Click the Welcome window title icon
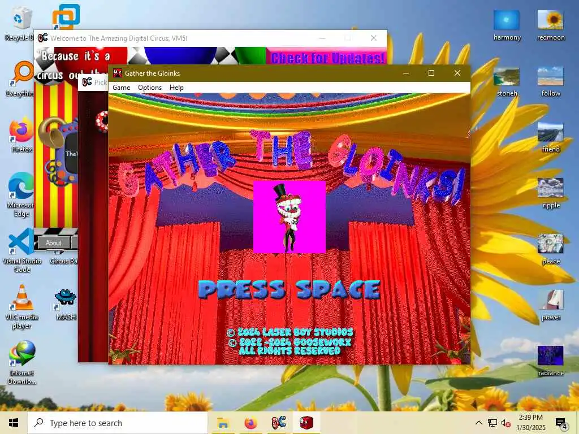 click(x=43, y=38)
